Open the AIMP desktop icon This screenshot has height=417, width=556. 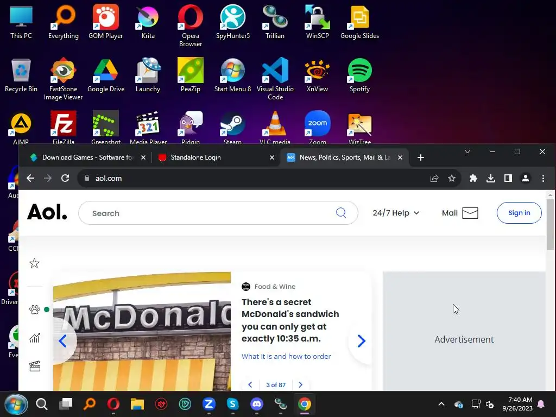coord(21,128)
